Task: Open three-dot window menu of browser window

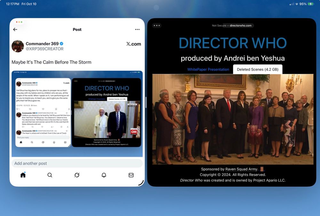Action: point(157,26)
